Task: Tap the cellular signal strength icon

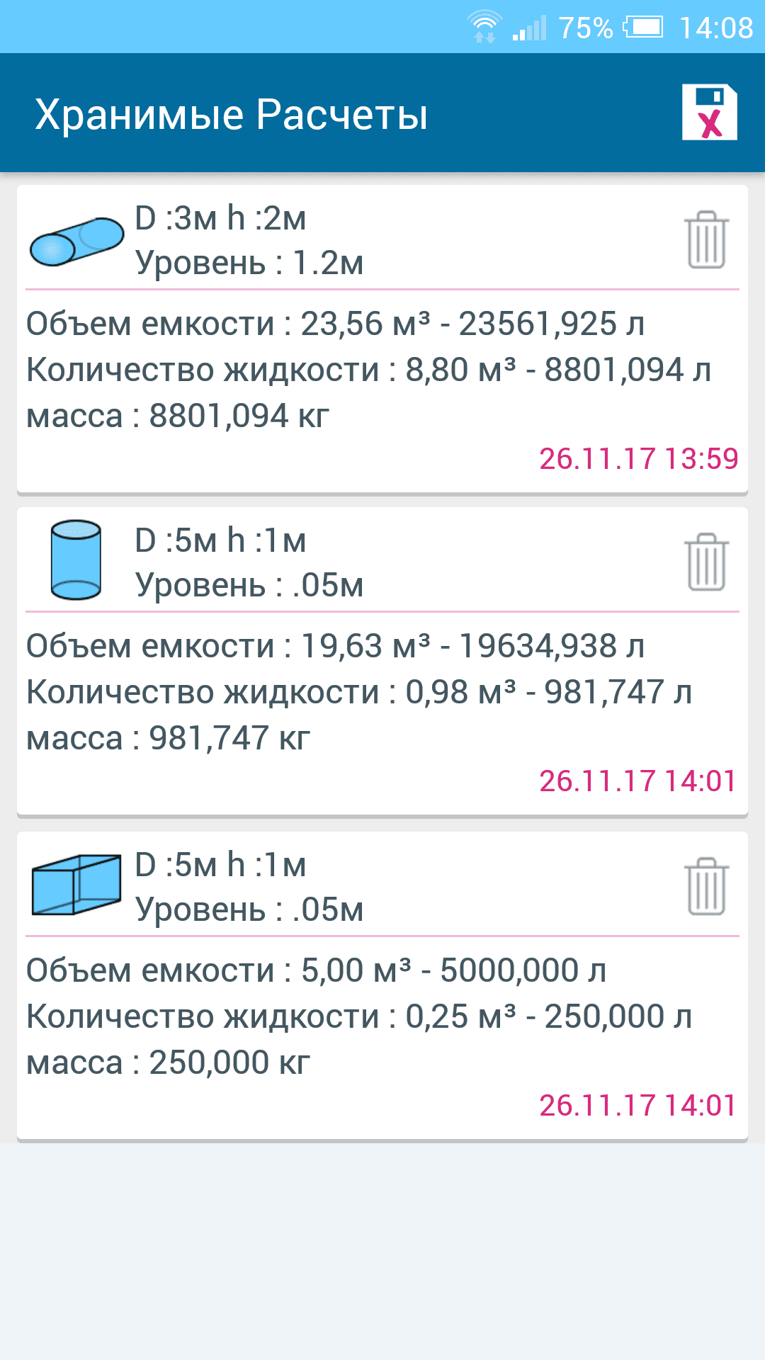Action: coord(530,28)
